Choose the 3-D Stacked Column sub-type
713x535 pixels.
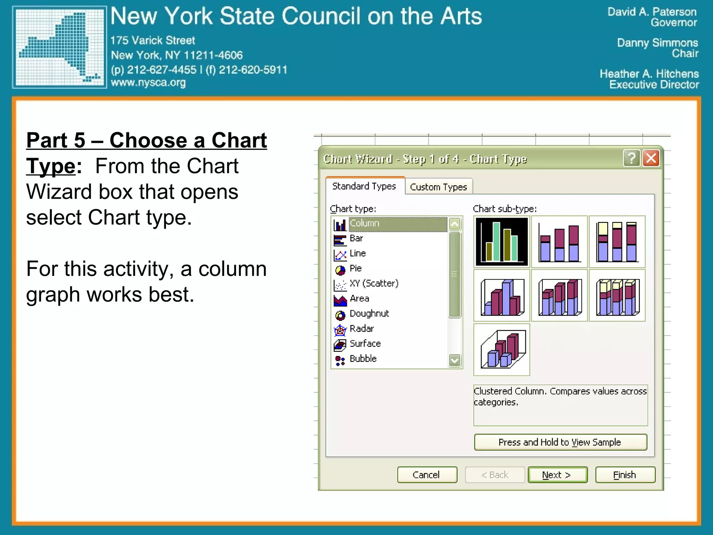559,295
